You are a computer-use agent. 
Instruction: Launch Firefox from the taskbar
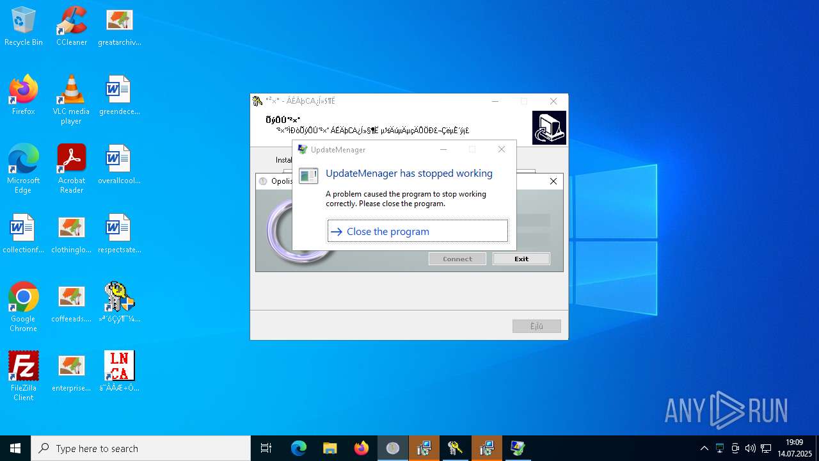click(x=362, y=448)
